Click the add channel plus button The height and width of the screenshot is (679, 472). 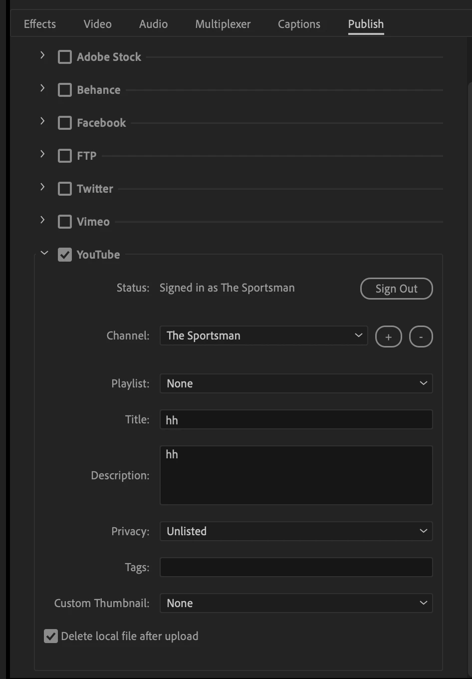tap(388, 337)
